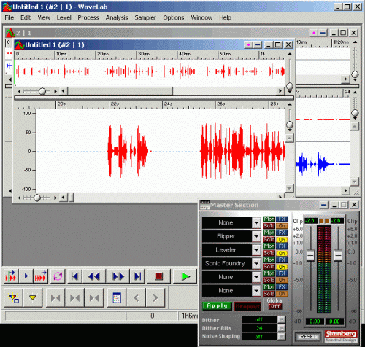Screen dimensions: 365x347
Task: Click the overview horizontal scrollbar thumb
Action: (120, 91)
